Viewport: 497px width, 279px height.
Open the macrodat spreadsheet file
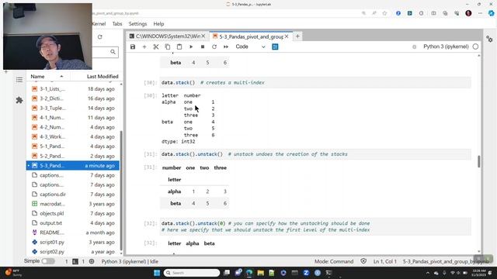pyautogui.click(x=73, y=204)
